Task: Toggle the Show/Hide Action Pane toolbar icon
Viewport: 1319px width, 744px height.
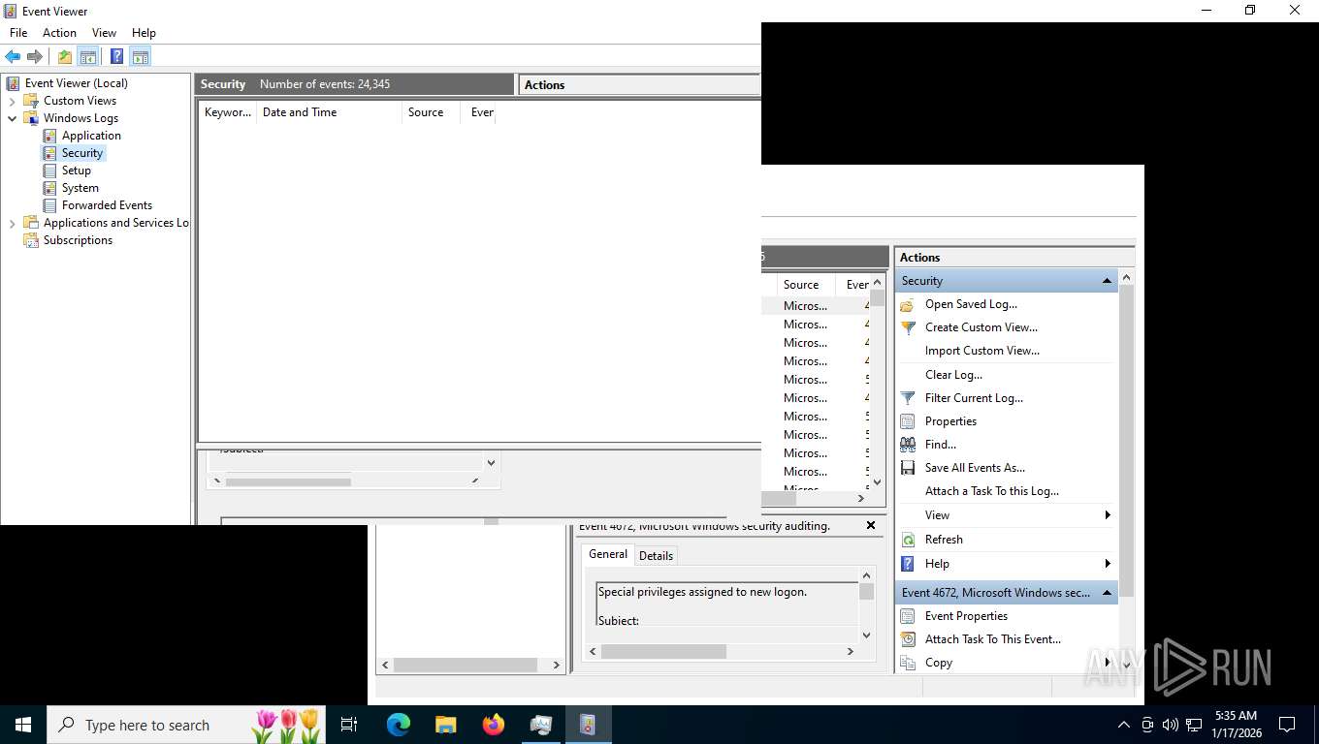Action: tap(141, 56)
